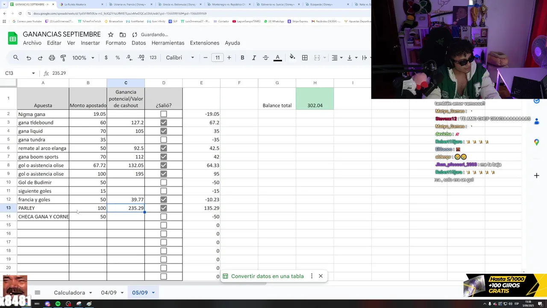Check CHECA GANA Y CORNE row checkbox
Screen dimensions: 547x308
click(164, 217)
